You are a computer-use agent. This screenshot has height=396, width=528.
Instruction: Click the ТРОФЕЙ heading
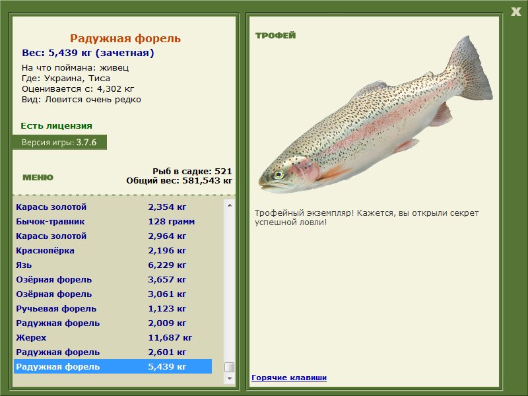click(x=275, y=36)
